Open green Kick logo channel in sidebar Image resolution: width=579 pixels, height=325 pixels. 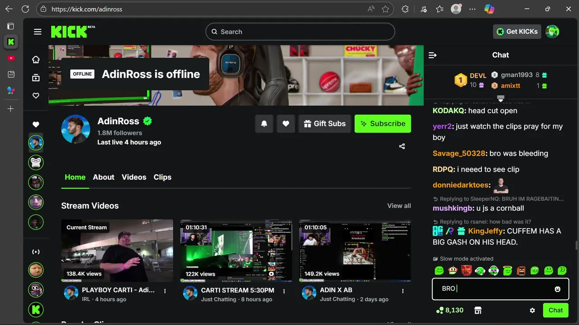36,310
